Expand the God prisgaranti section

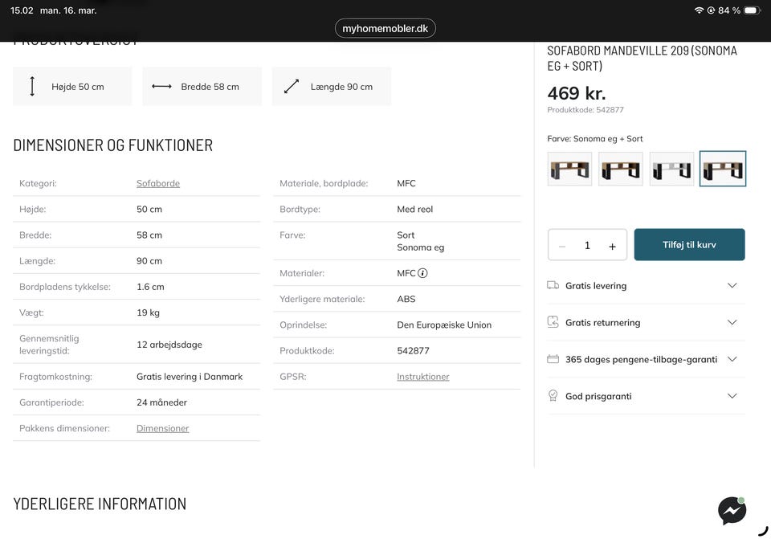732,396
